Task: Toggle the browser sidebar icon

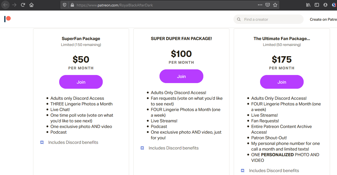Action: click(317, 5)
